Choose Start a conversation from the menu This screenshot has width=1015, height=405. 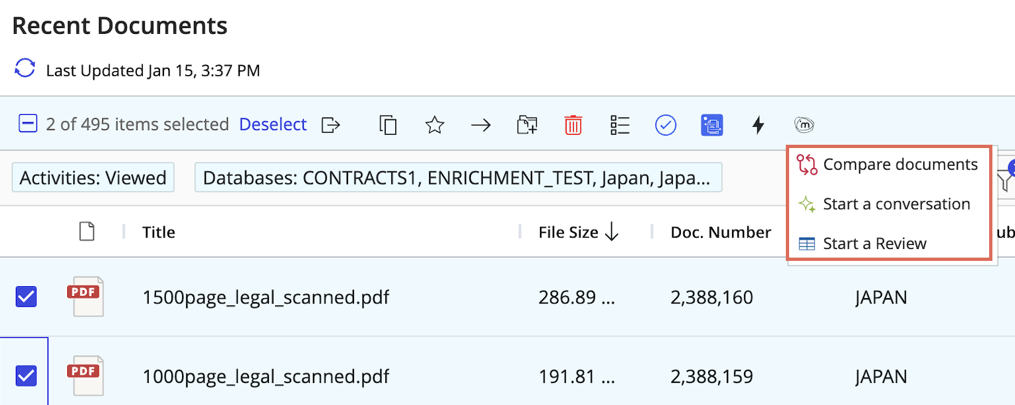tap(896, 204)
